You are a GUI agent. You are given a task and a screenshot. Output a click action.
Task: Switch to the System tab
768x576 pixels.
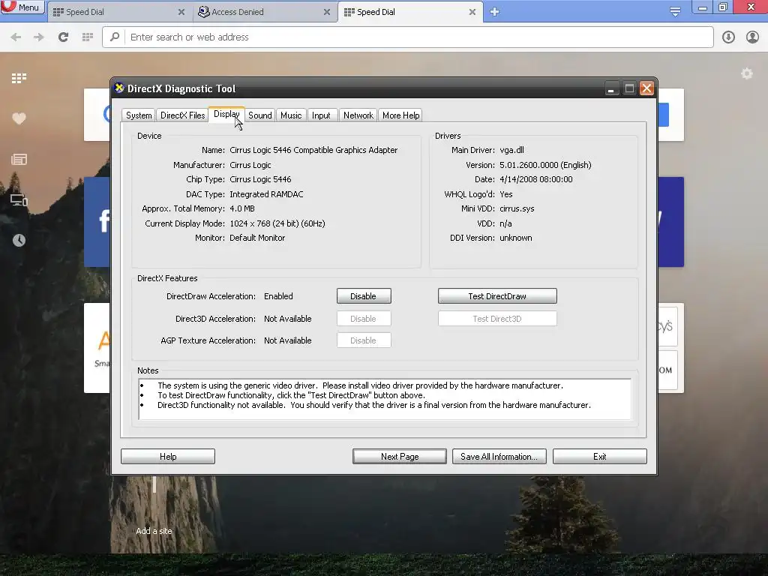click(x=139, y=115)
